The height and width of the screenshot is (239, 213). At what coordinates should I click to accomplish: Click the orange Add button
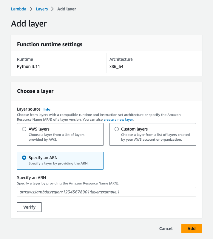coord(192,229)
